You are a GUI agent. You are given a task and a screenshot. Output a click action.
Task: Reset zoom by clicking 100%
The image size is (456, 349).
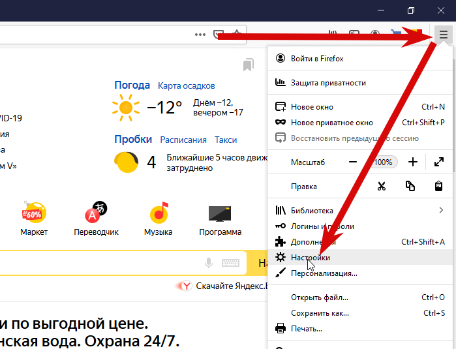383,162
